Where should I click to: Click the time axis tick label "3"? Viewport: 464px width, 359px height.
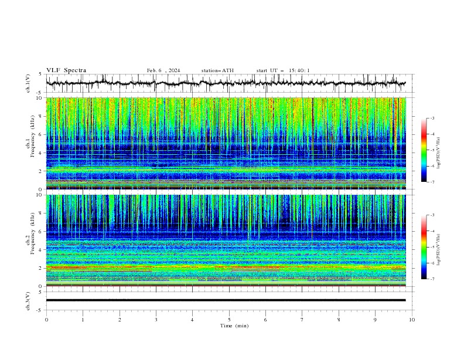(x=156, y=320)
